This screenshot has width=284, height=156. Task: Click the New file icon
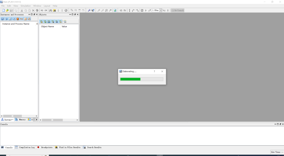click(x=3, y=11)
